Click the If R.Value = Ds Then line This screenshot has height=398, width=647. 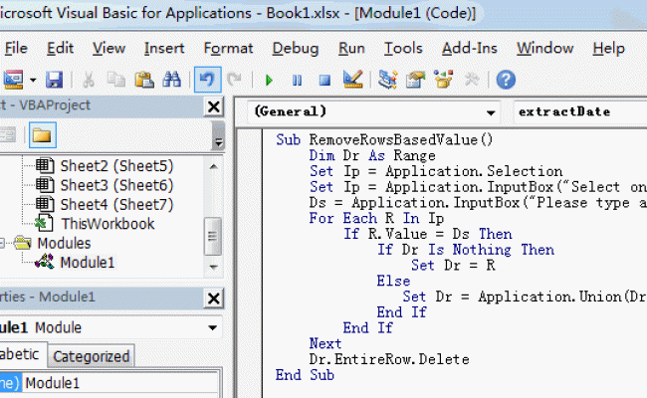pos(428,234)
